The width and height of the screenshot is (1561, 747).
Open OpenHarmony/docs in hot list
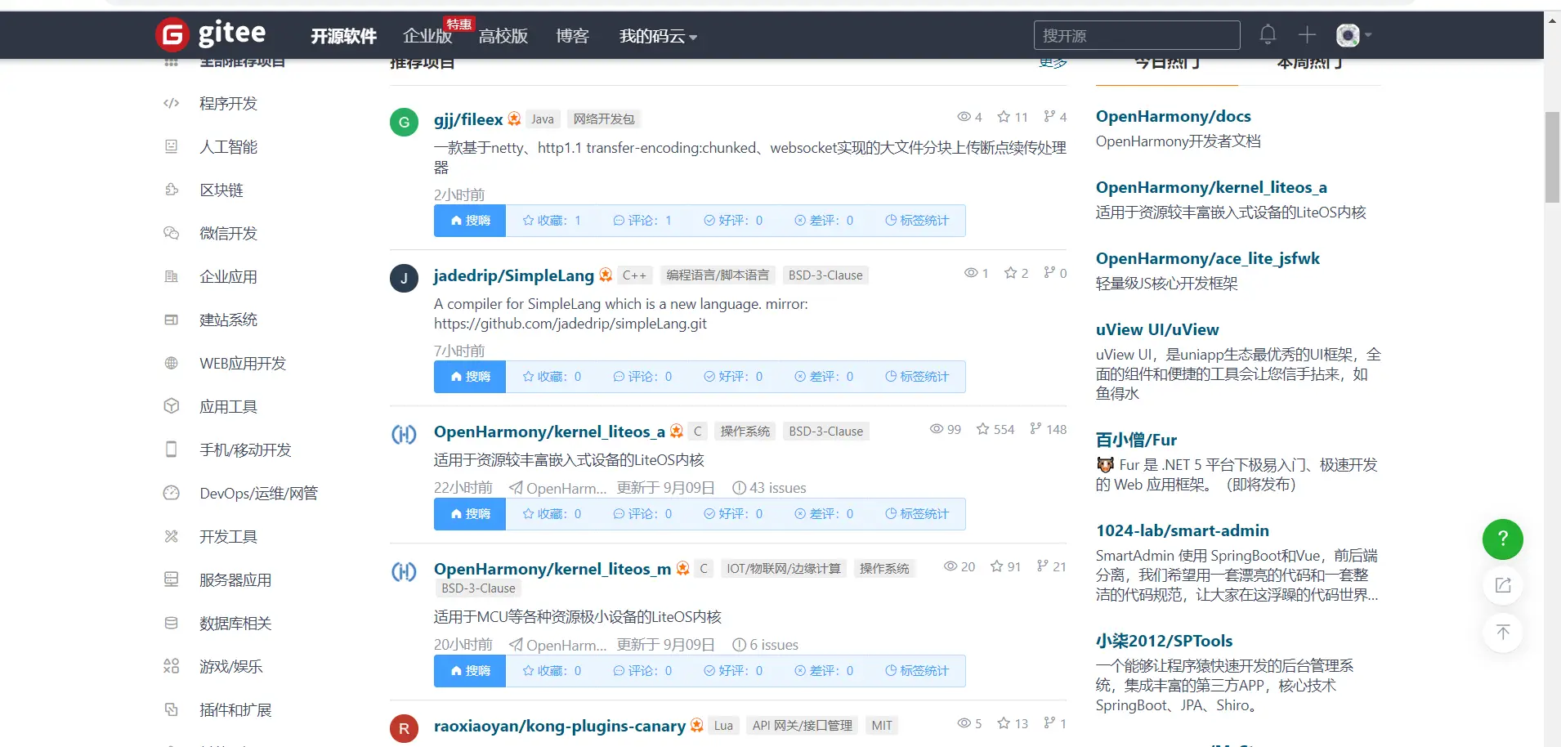point(1174,117)
